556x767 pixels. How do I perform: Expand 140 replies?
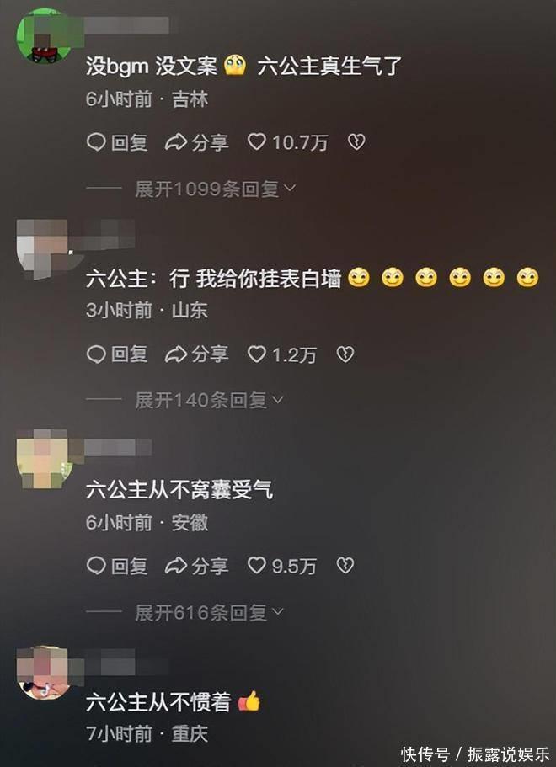coord(210,400)
